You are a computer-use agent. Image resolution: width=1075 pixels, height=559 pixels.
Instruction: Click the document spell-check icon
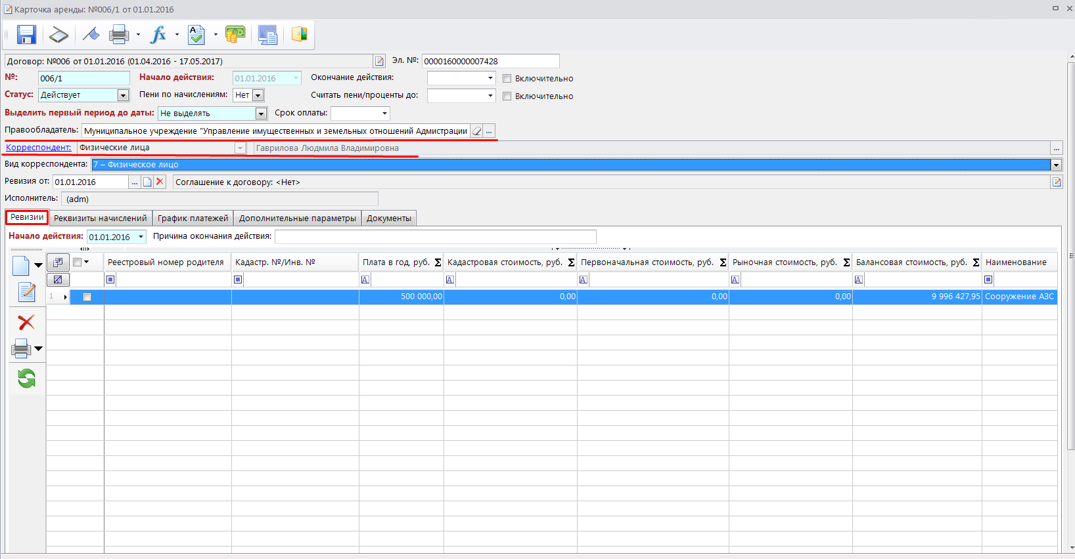pos(196,35)
